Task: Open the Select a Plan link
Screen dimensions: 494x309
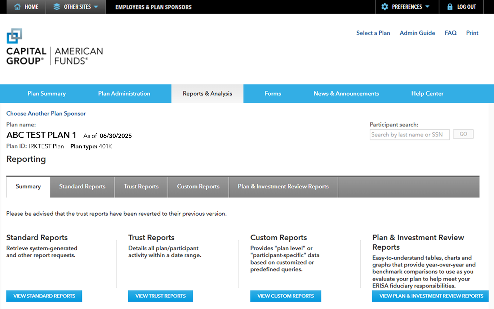Action: click(x=373, y=33)
